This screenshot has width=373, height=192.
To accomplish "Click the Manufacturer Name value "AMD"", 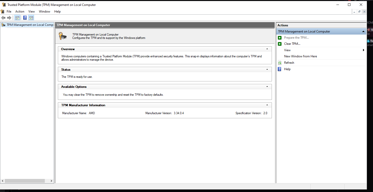I will 92,113.
